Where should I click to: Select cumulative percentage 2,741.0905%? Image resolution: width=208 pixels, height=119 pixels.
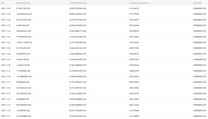pyautogui.click(x=134, y=110)
